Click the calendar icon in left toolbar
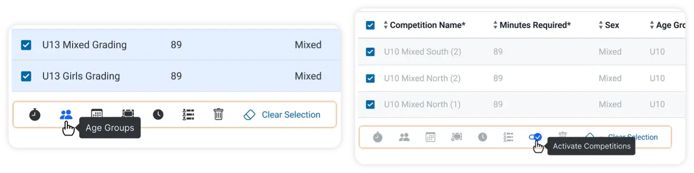The height and width of the screenshot is (173, 694). coord(97,114)
